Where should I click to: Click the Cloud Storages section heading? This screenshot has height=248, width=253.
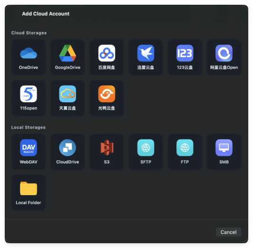(29, 33)
